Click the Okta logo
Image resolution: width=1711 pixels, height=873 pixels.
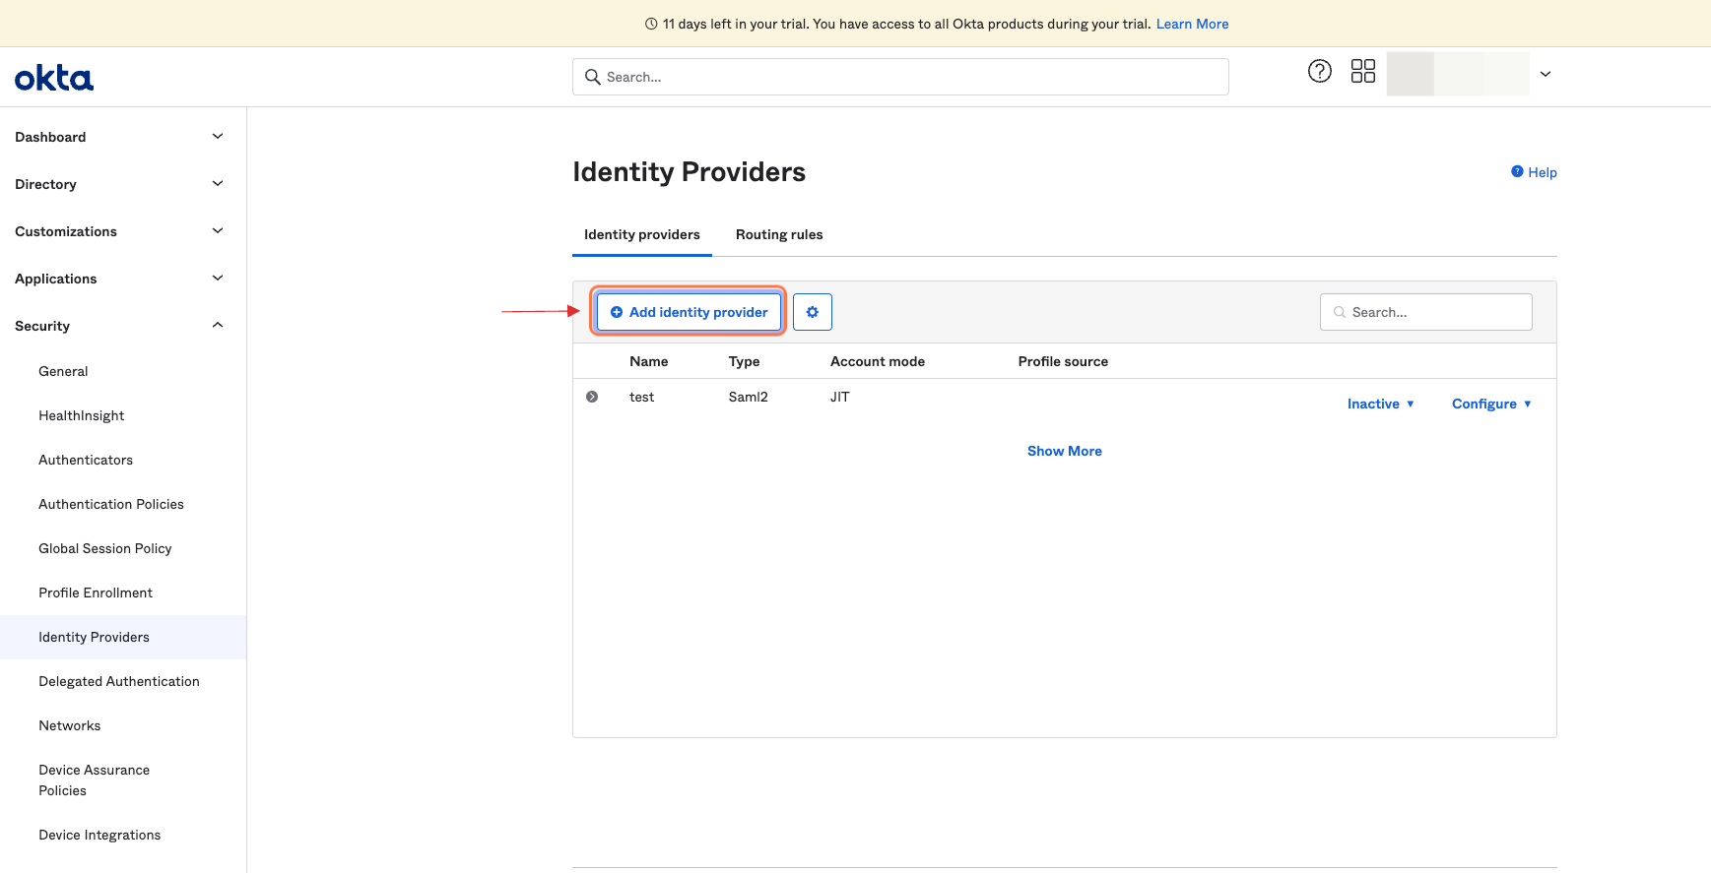[x=54, y=78]
